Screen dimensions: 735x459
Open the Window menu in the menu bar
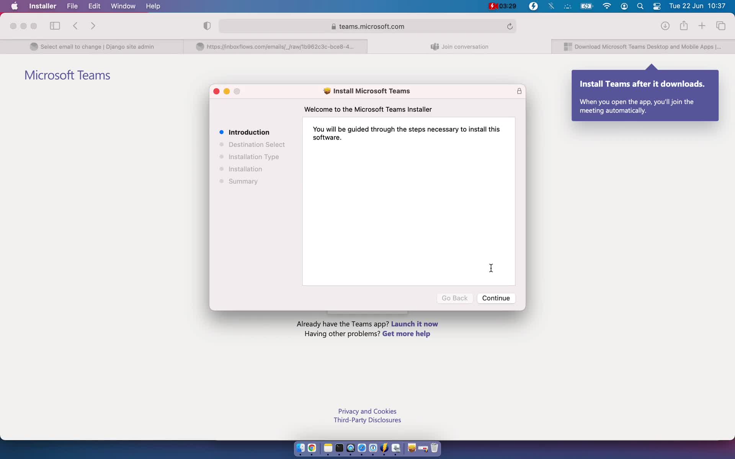tap(123, 6)
